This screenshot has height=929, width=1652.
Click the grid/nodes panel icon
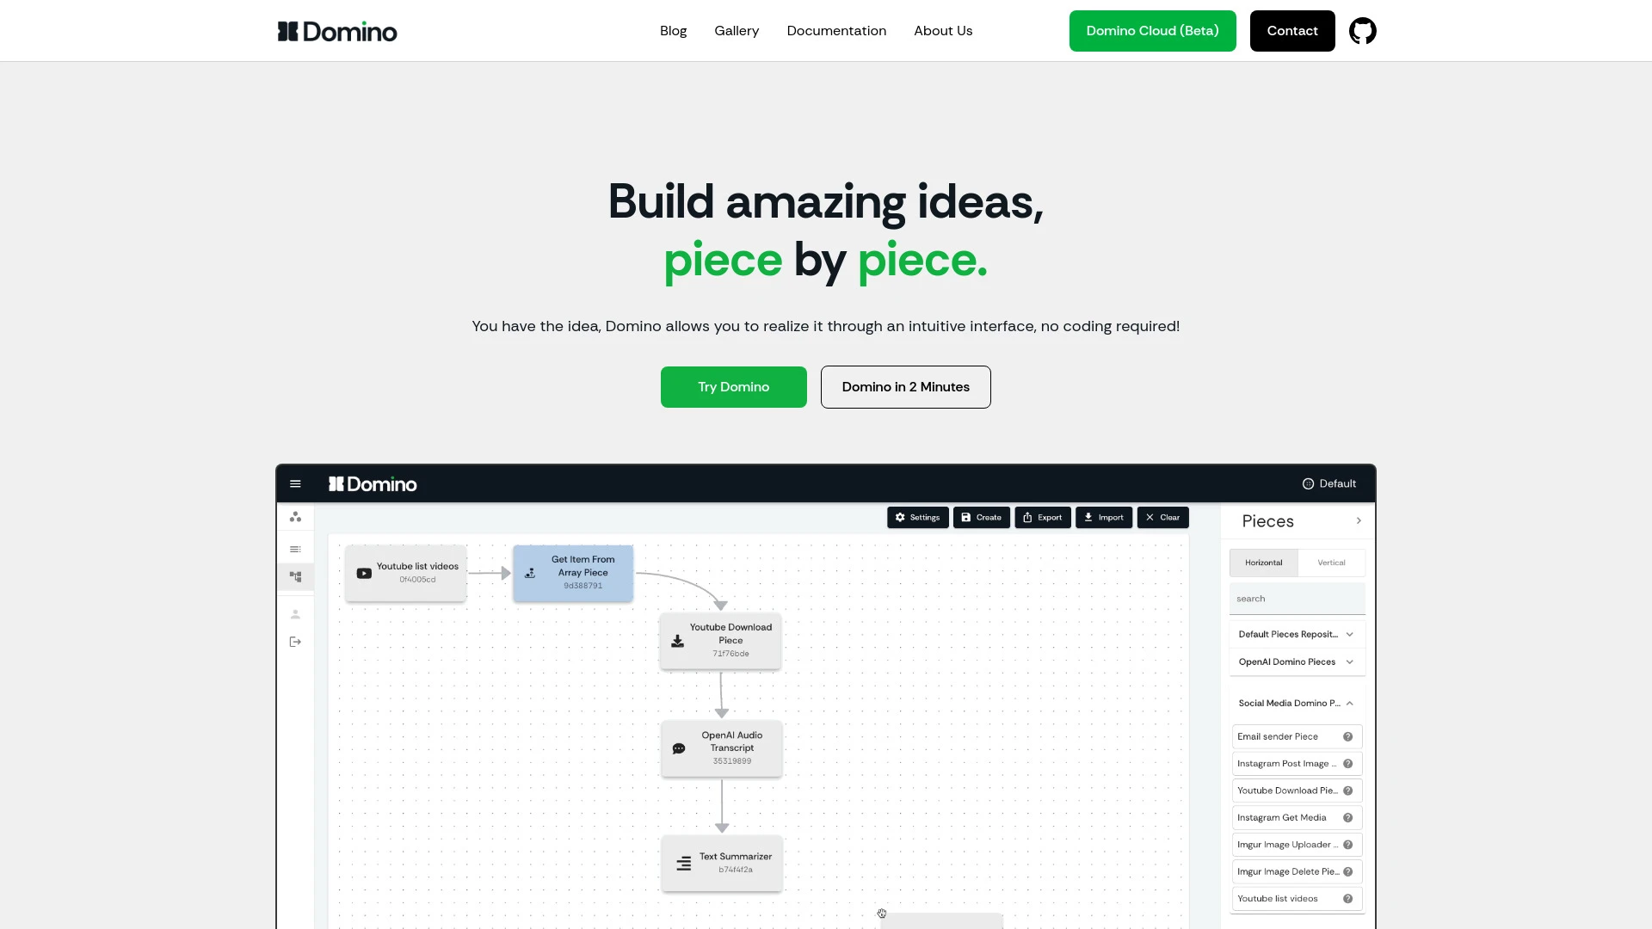[295, 576]
